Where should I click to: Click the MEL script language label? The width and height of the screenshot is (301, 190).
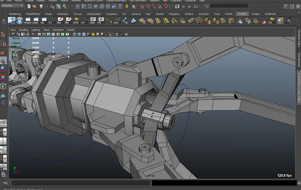click(x=5, y=183)
